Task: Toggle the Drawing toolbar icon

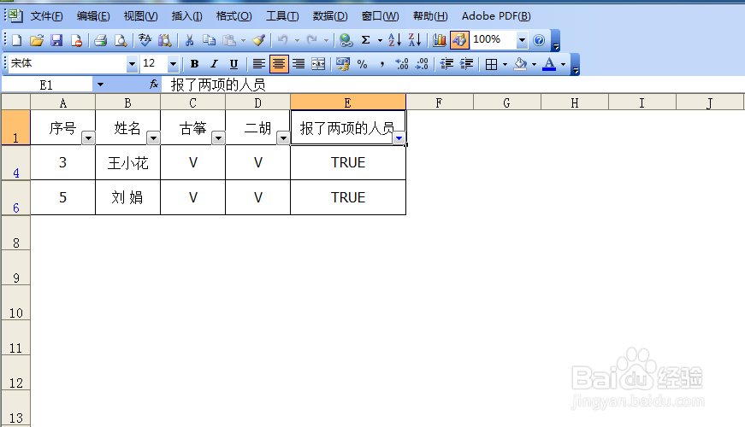Action: click(x=459, y=40)
